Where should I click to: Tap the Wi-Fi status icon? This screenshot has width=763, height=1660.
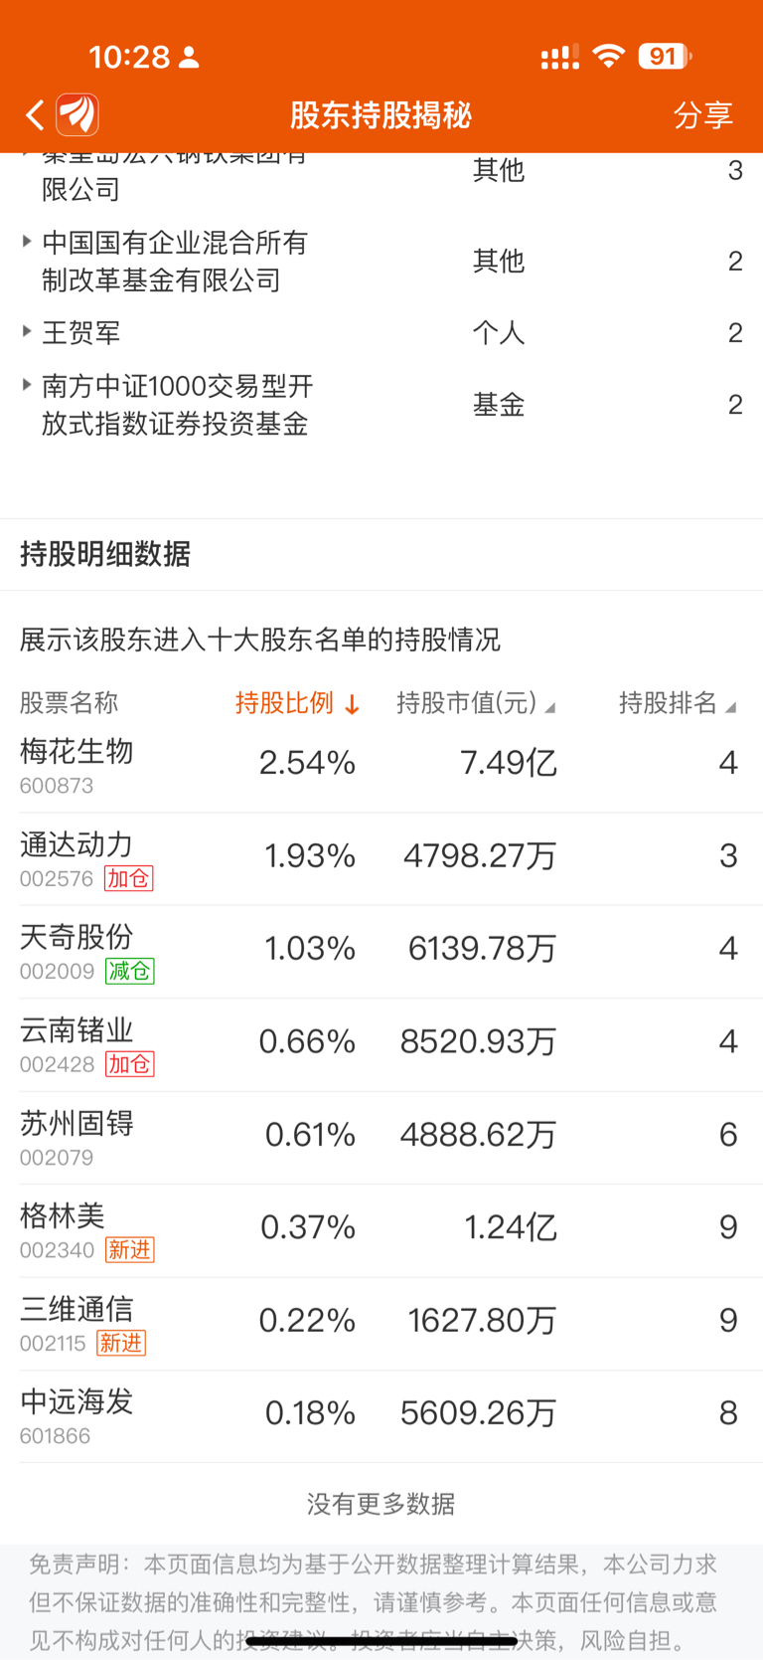(608, 57)
